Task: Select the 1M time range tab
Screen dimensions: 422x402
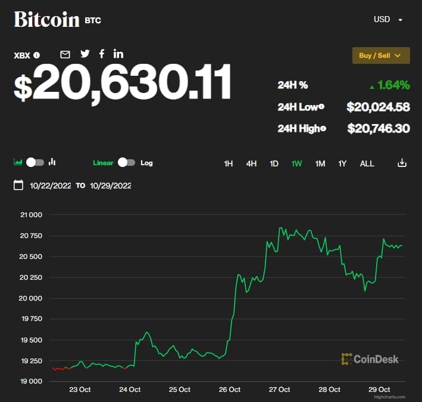Action: point(320,163)
